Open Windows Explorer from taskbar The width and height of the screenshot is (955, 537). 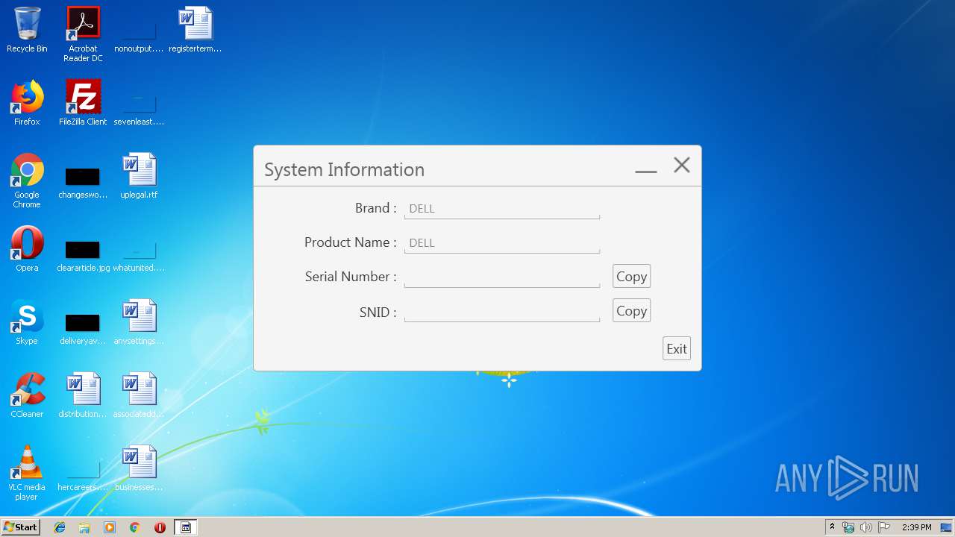pos(84,527)
